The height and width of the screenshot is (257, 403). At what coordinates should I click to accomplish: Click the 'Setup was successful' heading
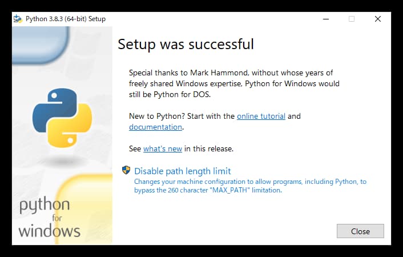pos(186,44)
